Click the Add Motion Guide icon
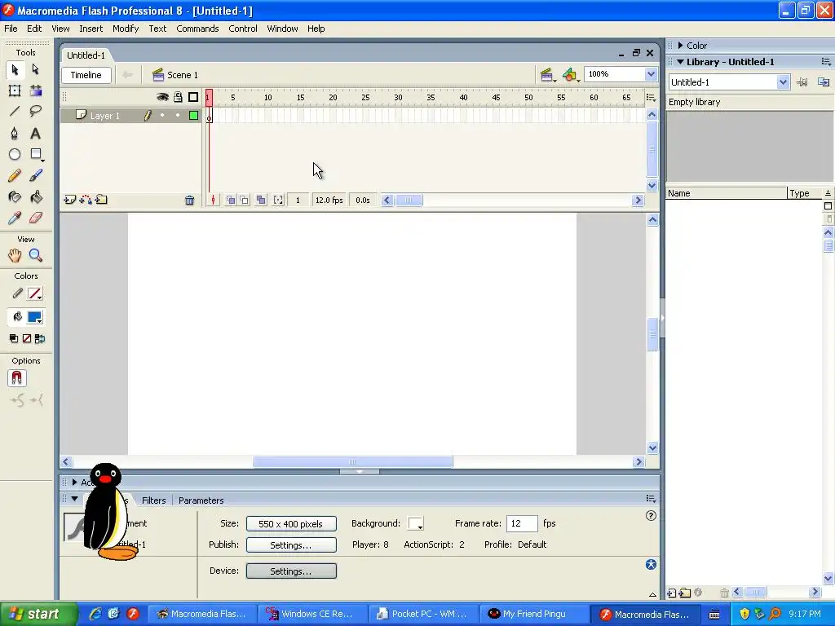Viewport: 835px width, 626px height. (85, 200)
